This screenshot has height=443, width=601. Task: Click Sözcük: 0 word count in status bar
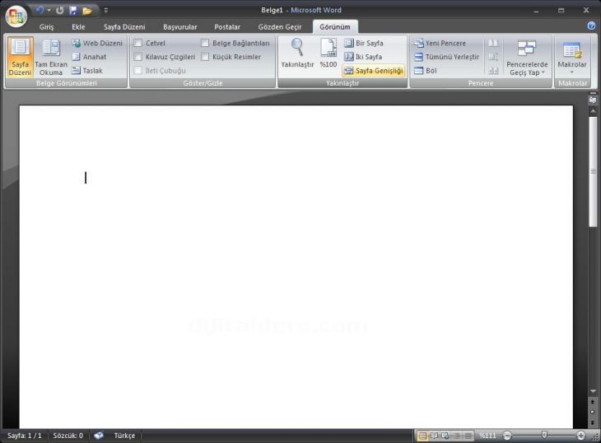68,436
